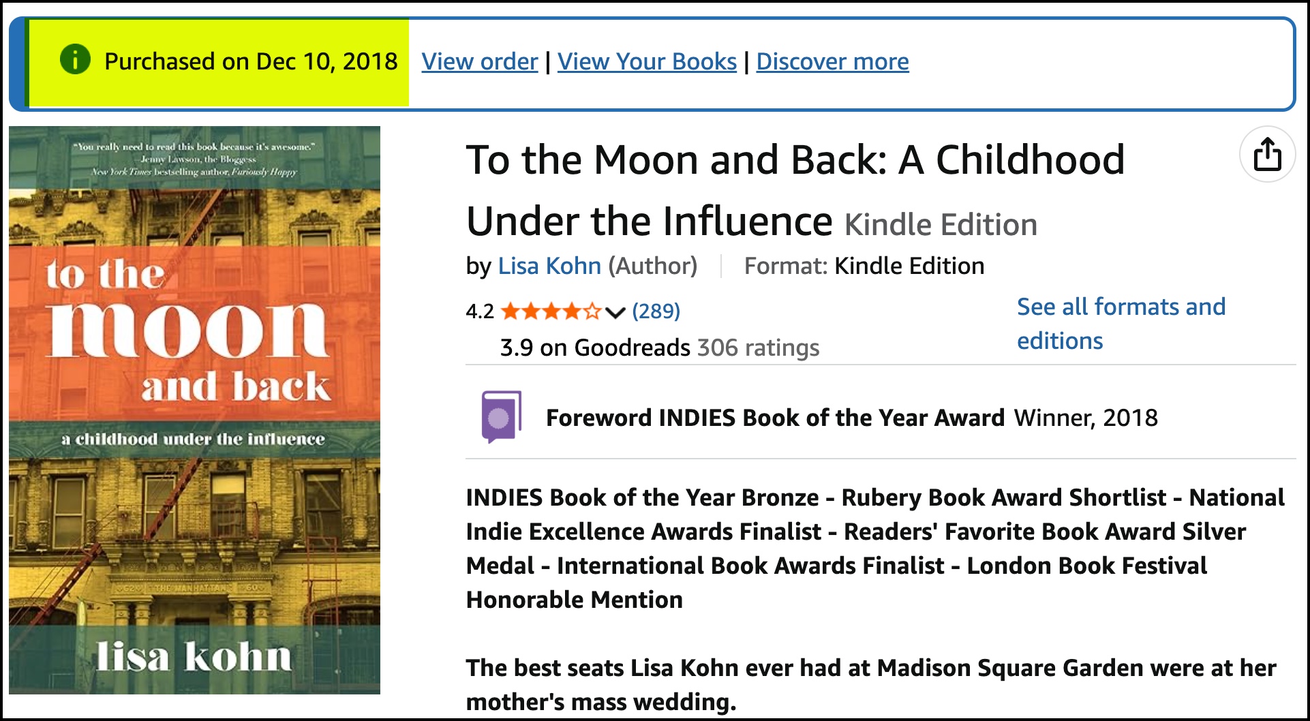
Task: Click the purple Foreword INDIES award badge icon
Action: click(501, 416)
